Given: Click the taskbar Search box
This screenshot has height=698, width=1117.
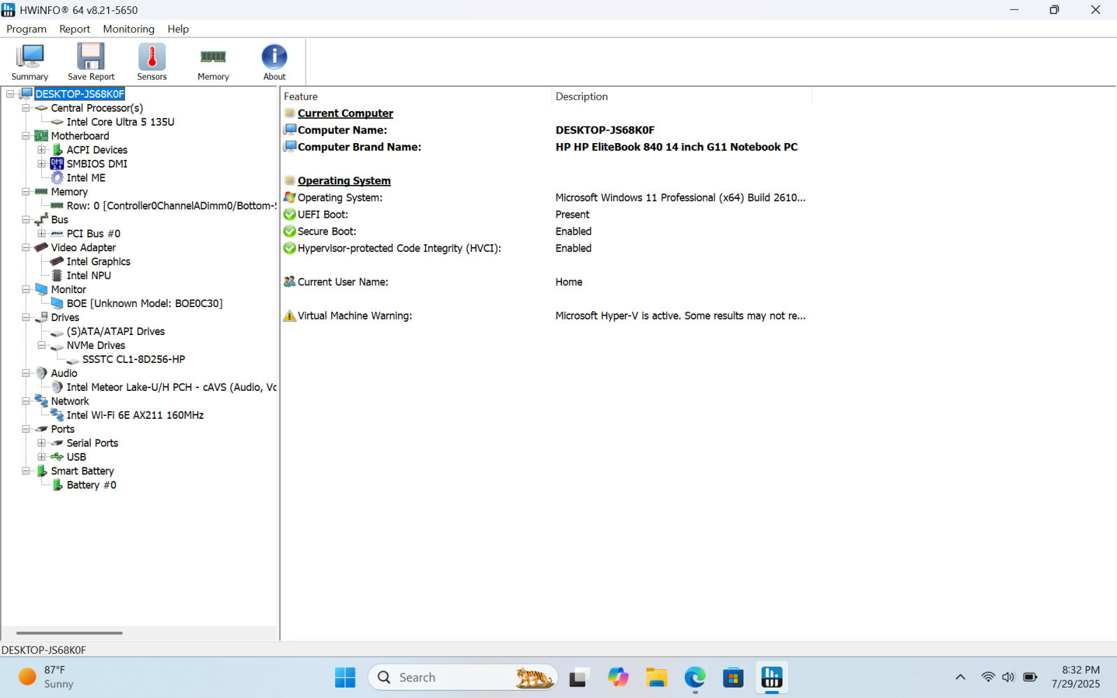Looking at the screenshot, I should click(463, 677).
